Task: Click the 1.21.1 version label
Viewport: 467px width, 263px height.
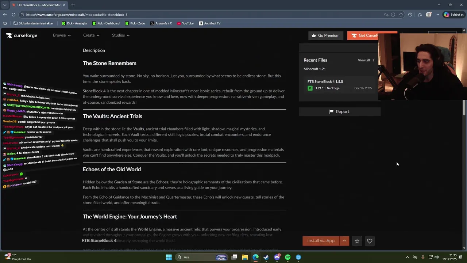Action: pos(320,88)
